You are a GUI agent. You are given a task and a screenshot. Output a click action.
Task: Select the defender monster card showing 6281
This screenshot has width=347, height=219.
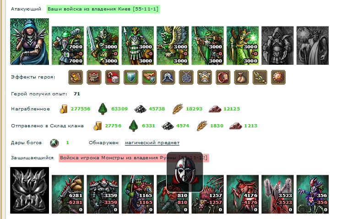tap(68, 194)
